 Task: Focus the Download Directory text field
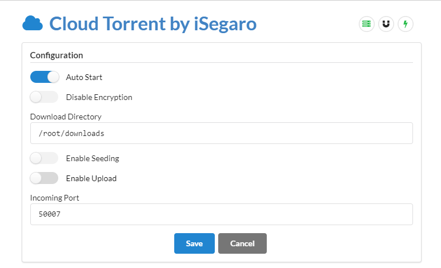pyautogui.click(x=221, y=133)
